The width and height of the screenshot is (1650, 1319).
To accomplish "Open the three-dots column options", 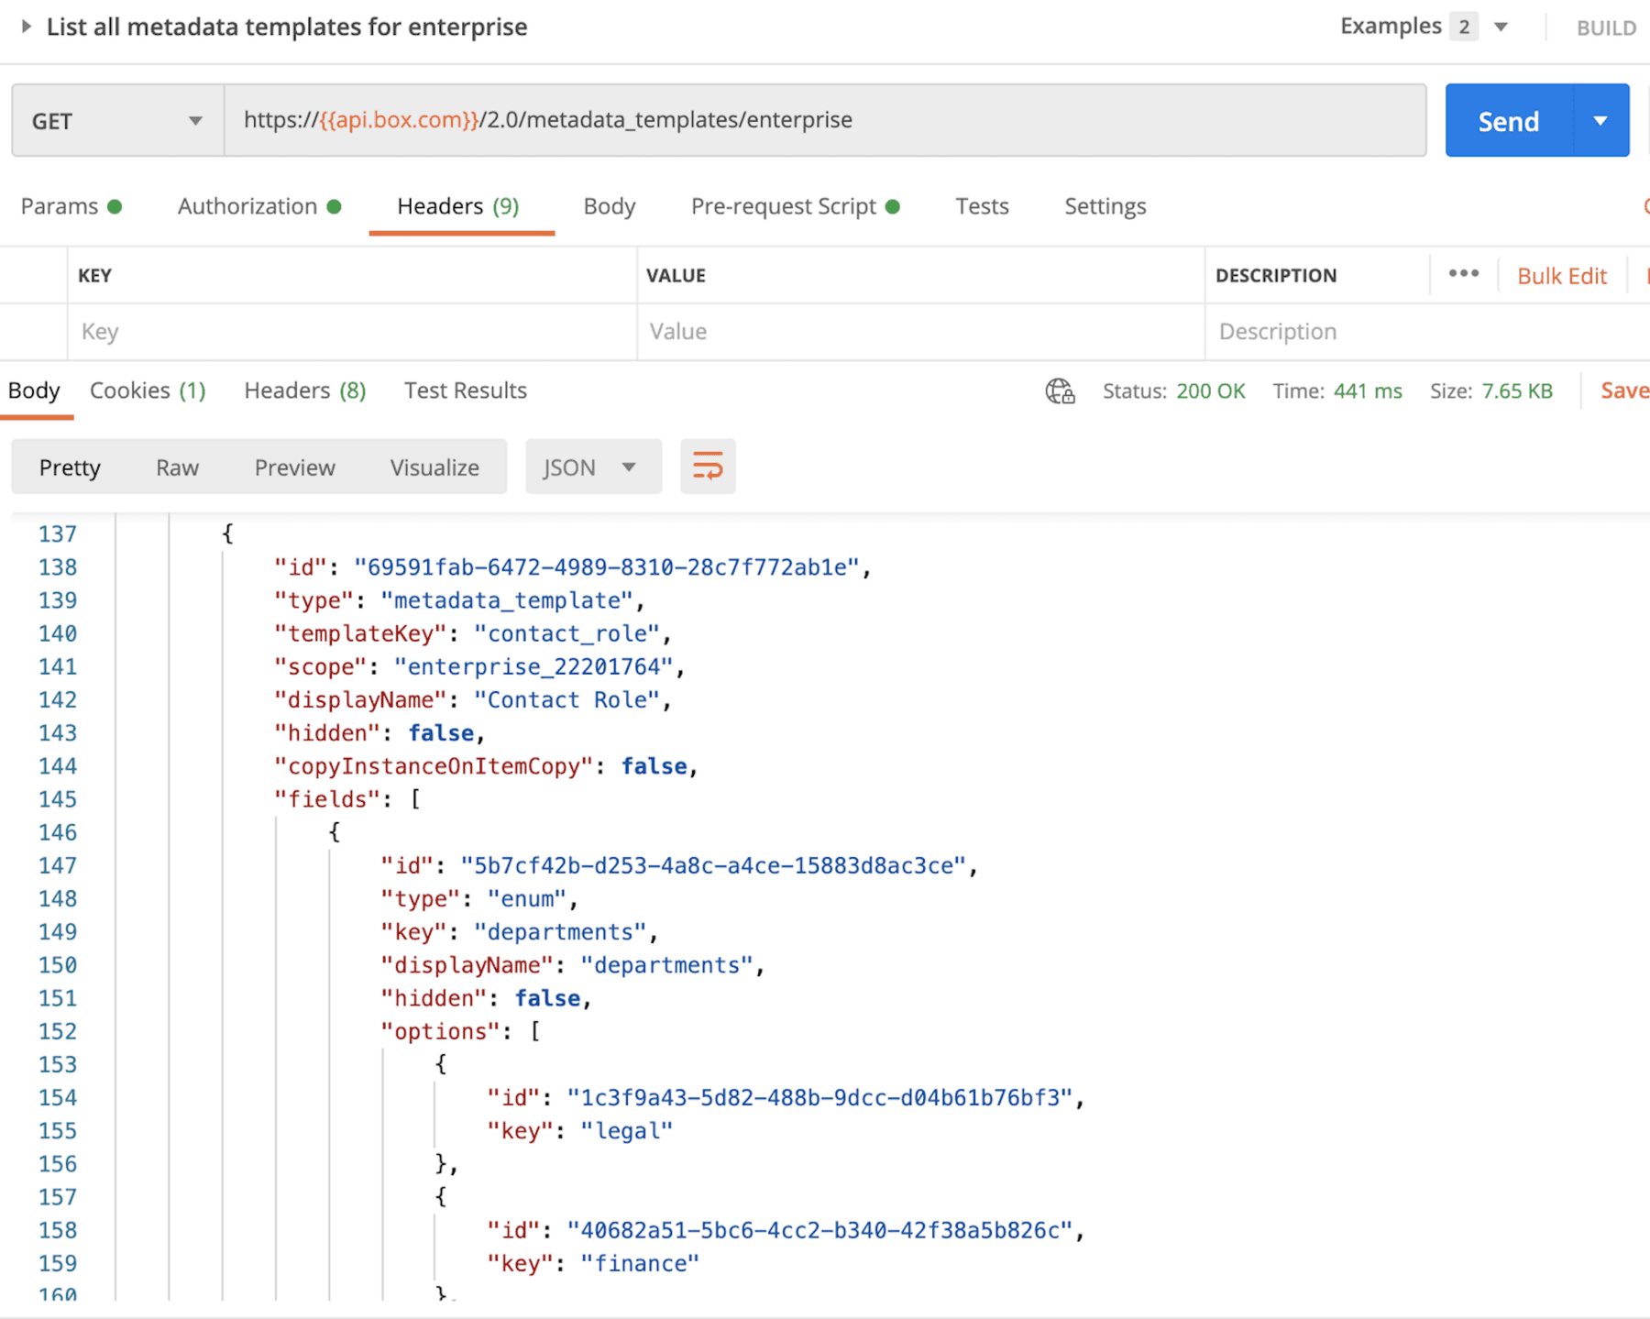I will point(1463,274).
